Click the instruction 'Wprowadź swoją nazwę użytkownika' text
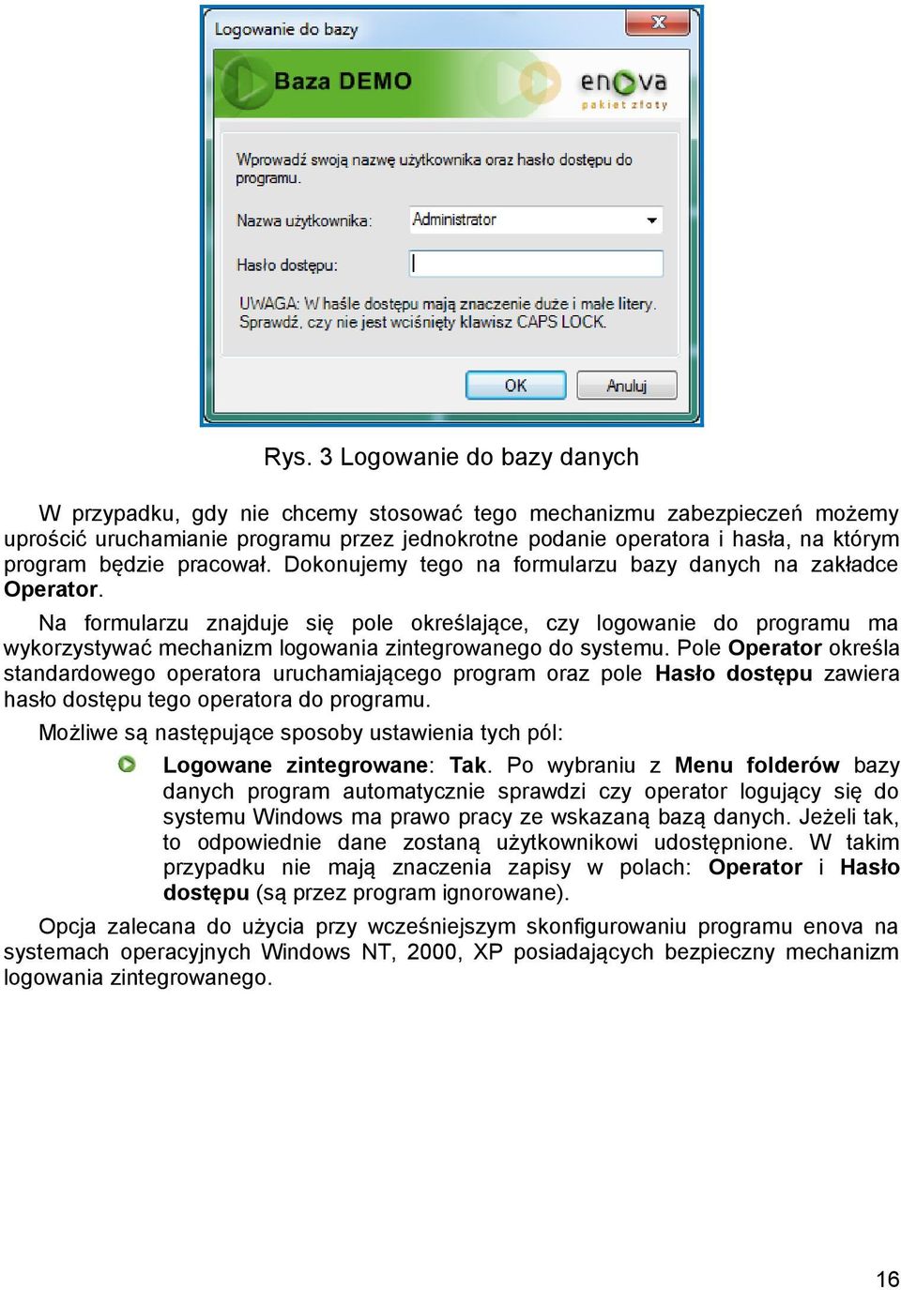The image size is (901, 1290). 435,169
